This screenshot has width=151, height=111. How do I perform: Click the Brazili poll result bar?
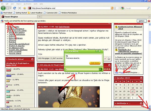pos(9,71)
